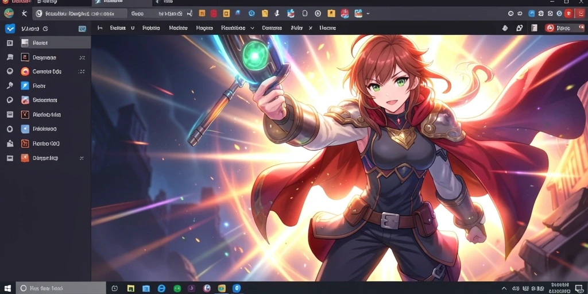
Task: Remove the last sidebar item using its X
Action: point(82,158)
